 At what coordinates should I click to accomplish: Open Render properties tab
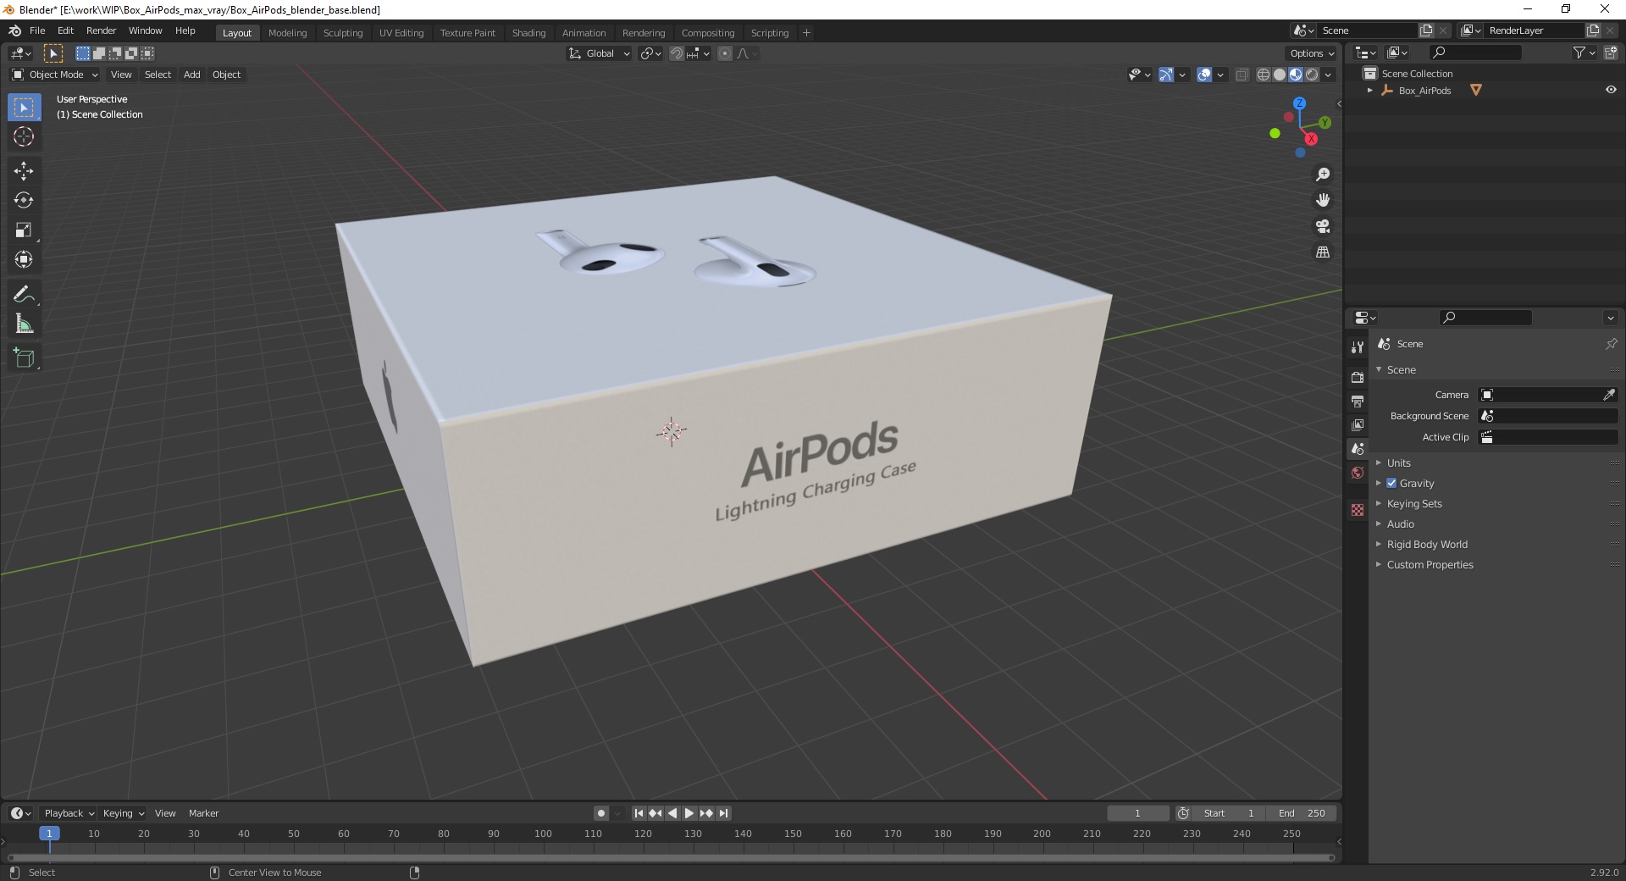1358,377
